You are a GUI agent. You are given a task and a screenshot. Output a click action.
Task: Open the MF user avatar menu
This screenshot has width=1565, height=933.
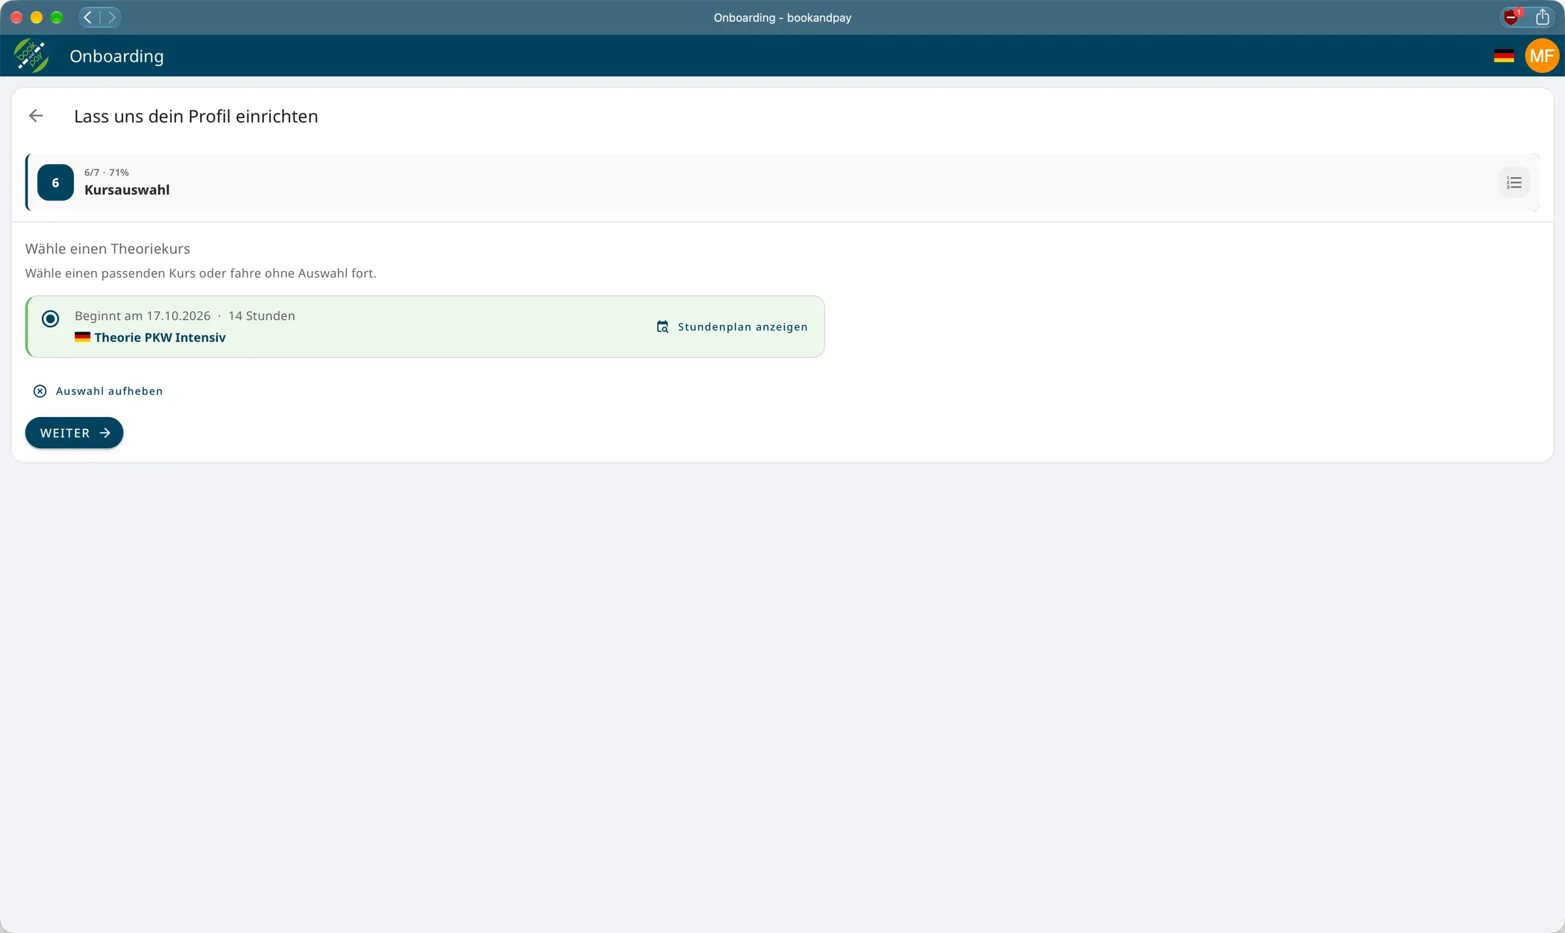1542,56
